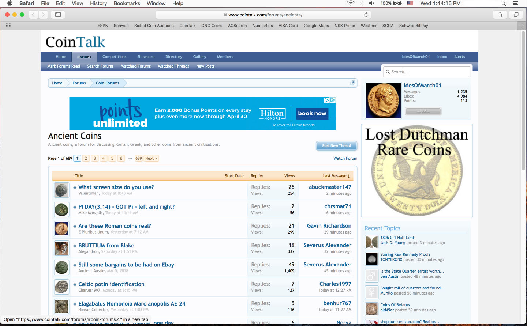Sort threads by Views column
527x326 pixels.
(289, 176)
